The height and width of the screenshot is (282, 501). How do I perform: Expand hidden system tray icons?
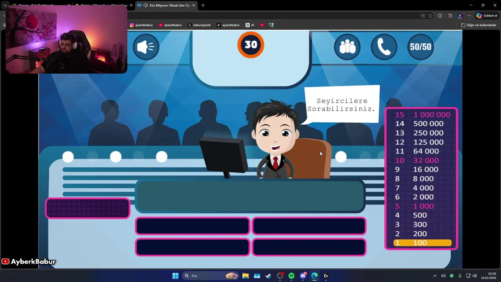(434, 276)
